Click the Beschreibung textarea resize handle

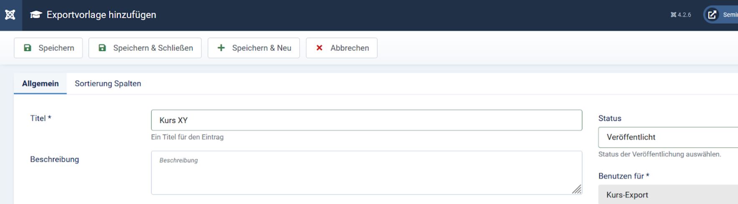click(577, 190)
